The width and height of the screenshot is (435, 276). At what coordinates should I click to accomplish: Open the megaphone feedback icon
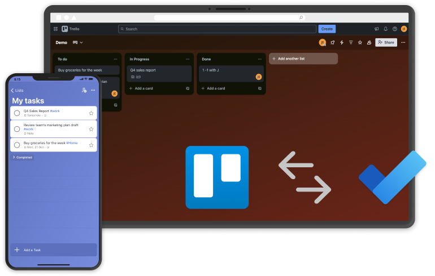376,29
